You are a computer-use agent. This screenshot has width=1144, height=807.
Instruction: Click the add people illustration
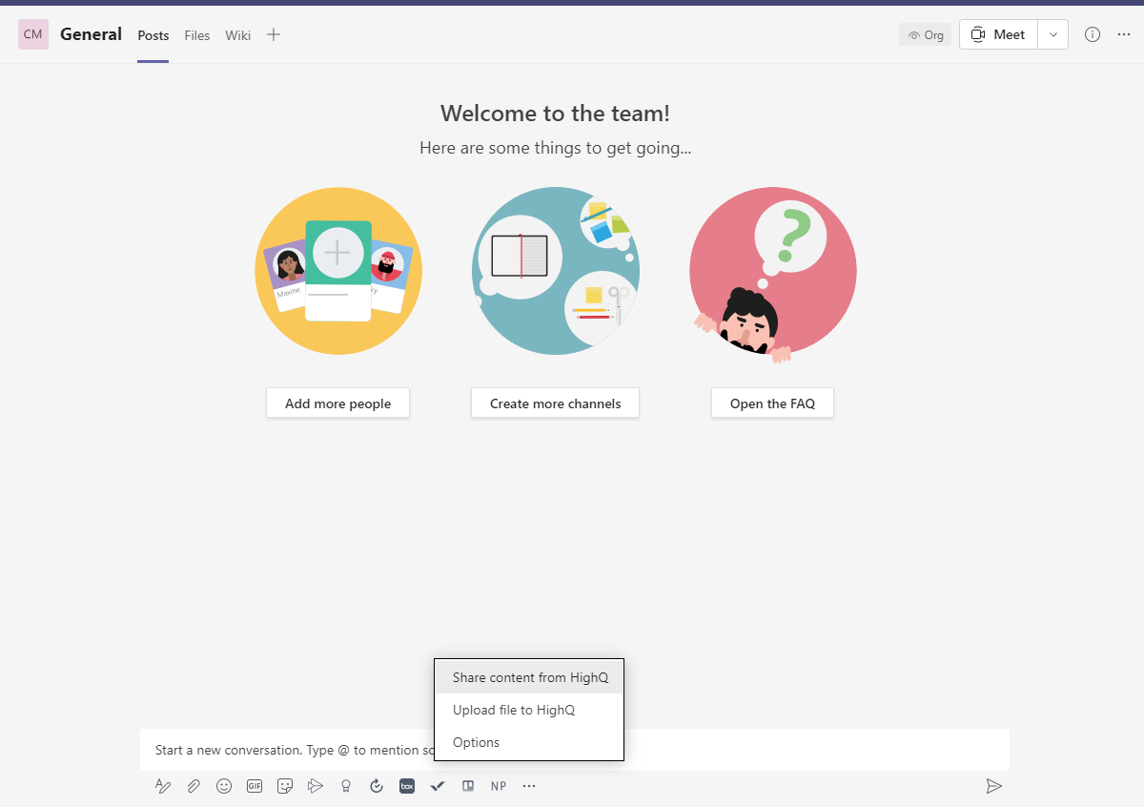pos(338,271)
